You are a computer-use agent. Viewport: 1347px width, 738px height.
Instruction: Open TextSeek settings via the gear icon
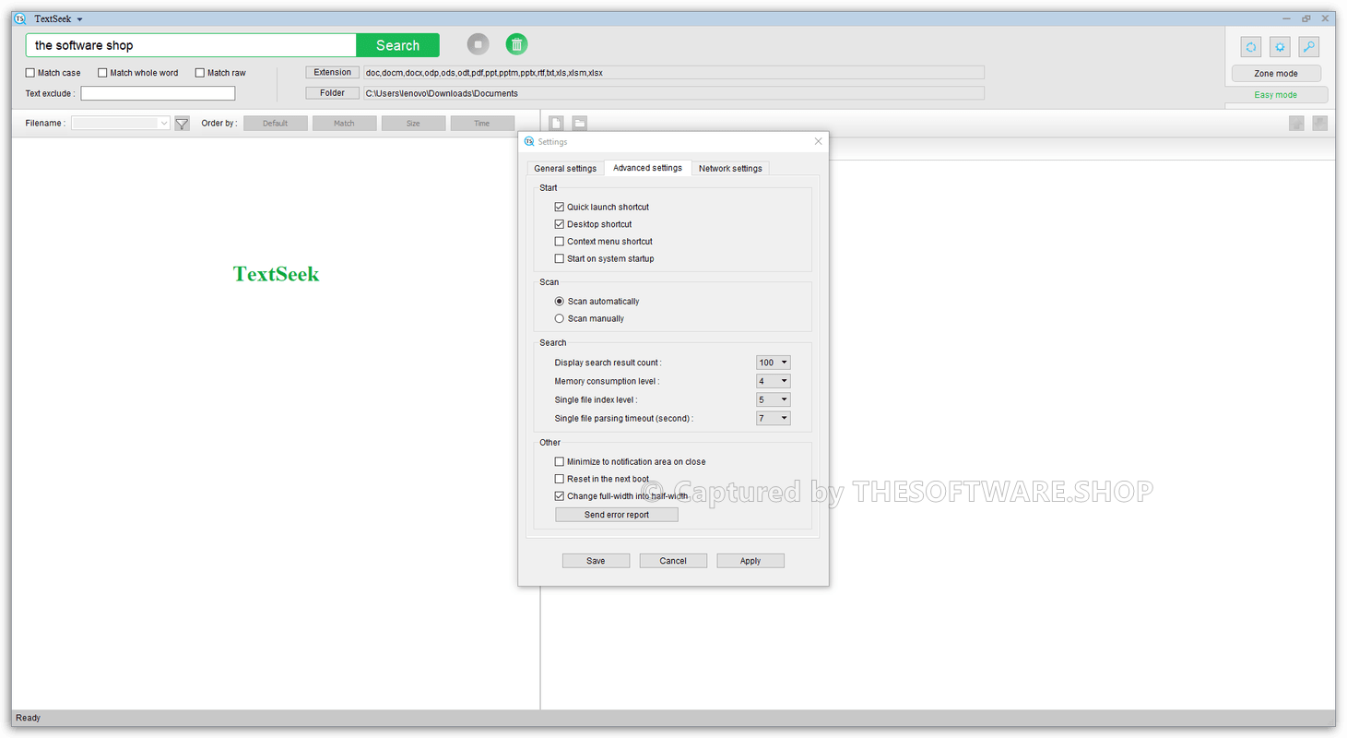click(1280, 47)
